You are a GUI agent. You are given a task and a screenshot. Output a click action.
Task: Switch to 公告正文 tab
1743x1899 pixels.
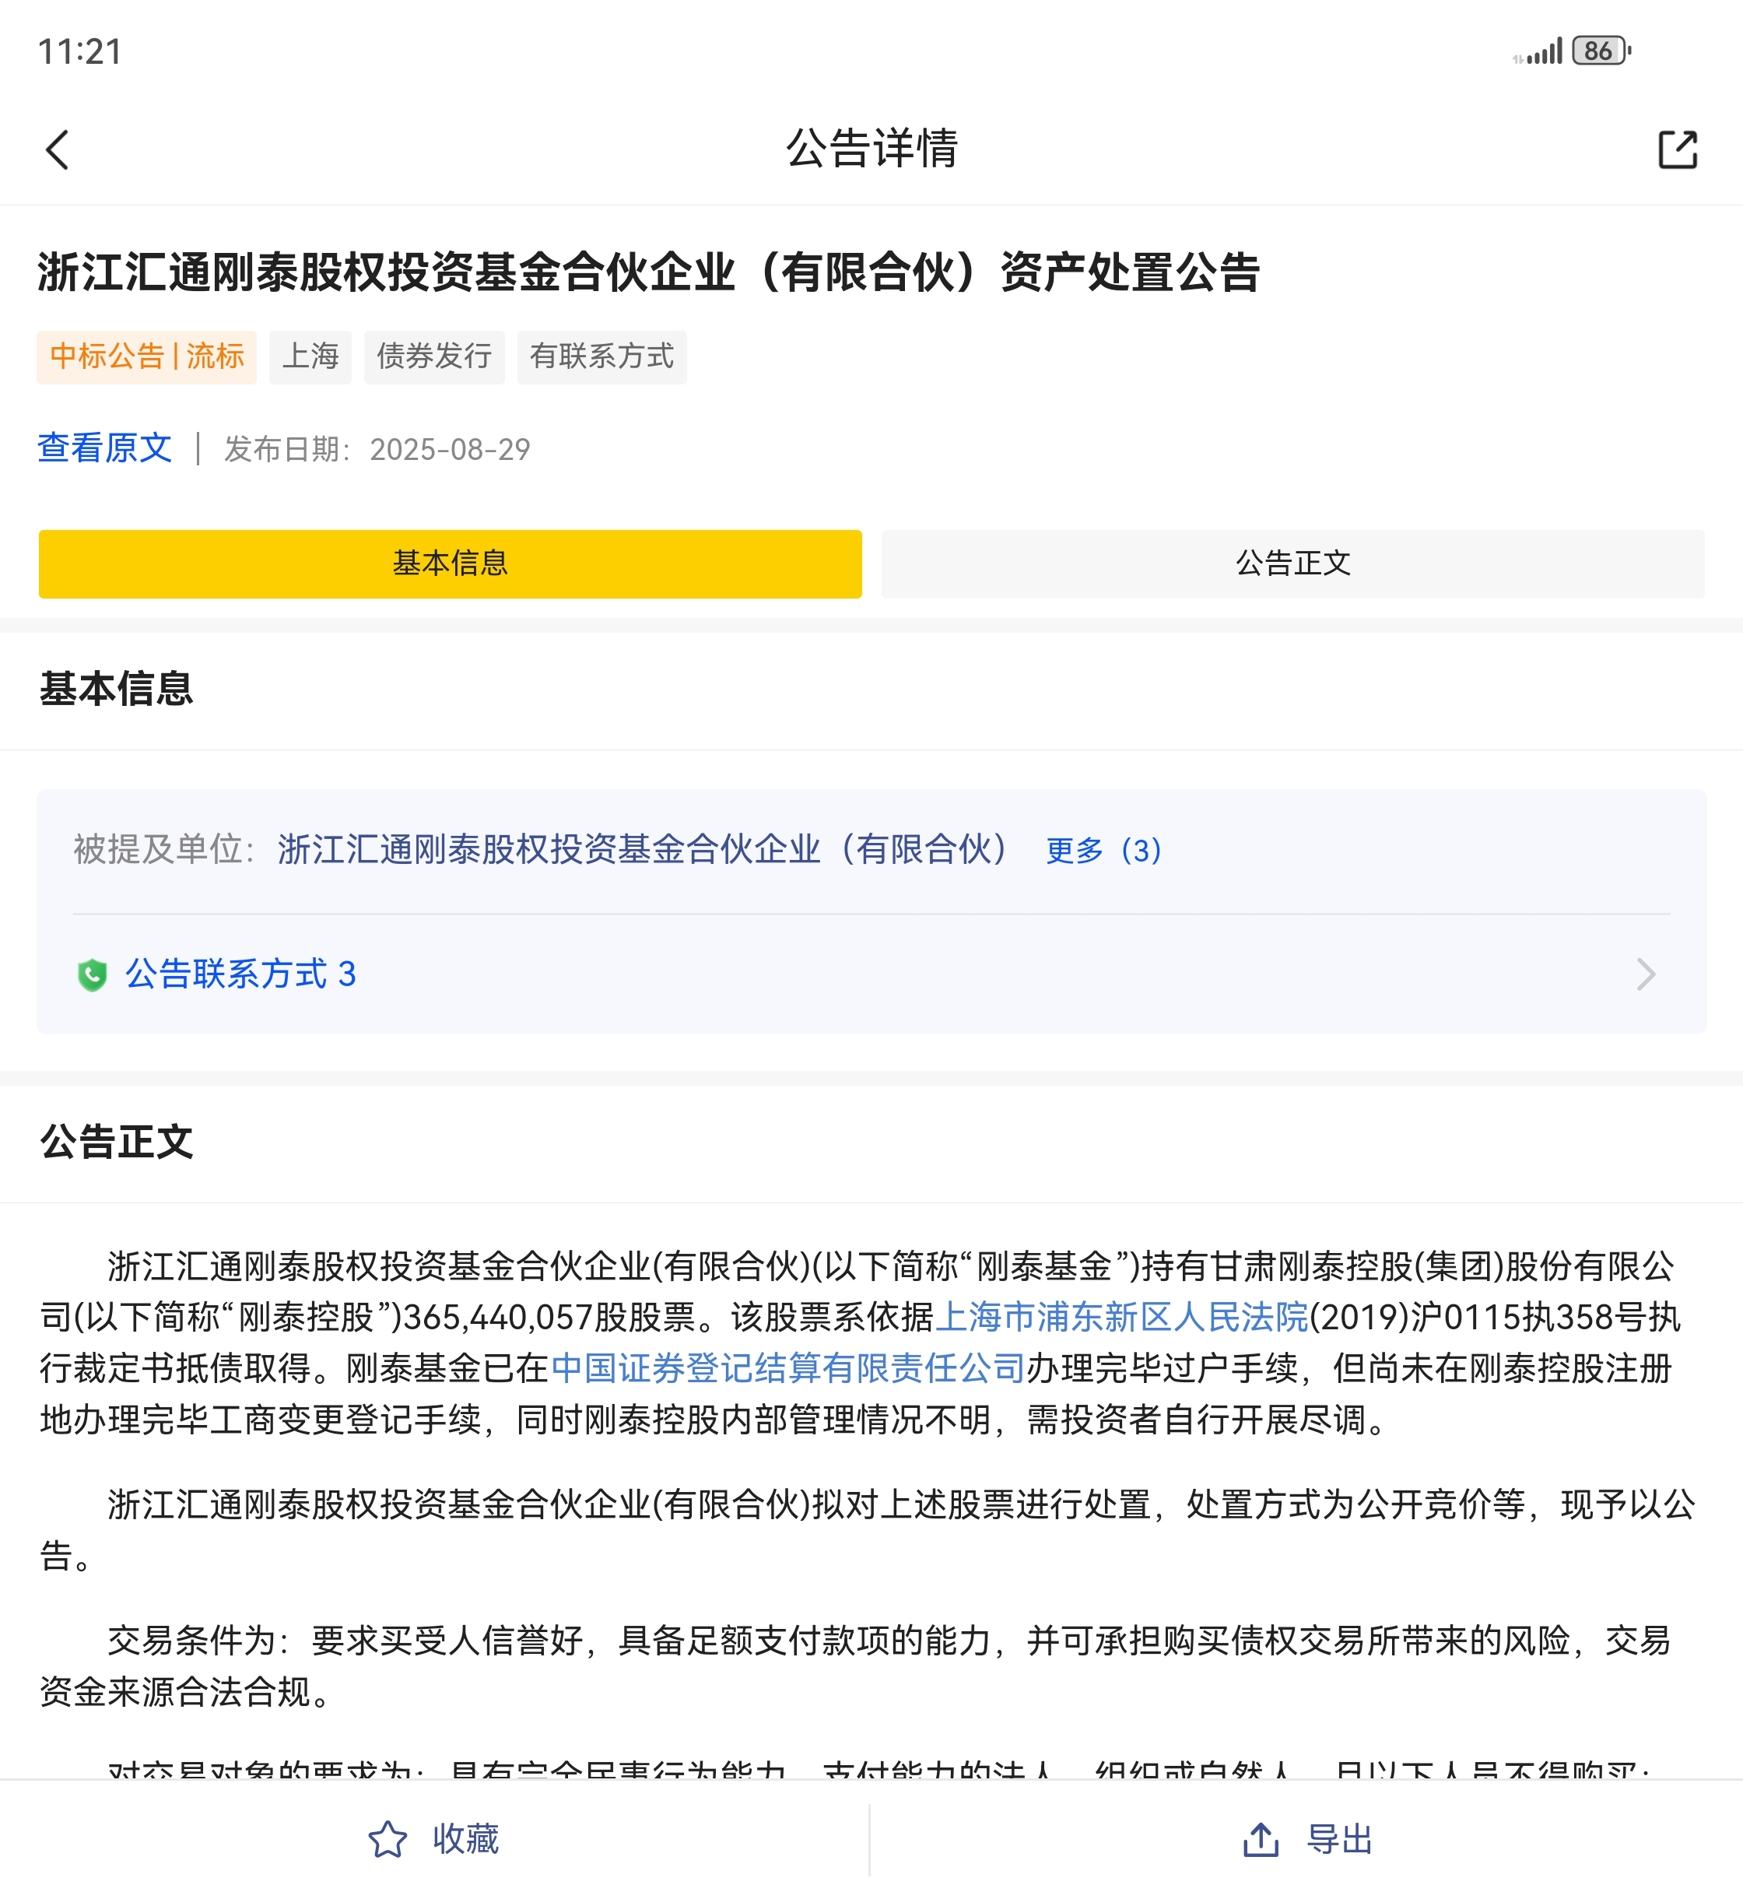pyautogui.click(x=1292, y=564)
